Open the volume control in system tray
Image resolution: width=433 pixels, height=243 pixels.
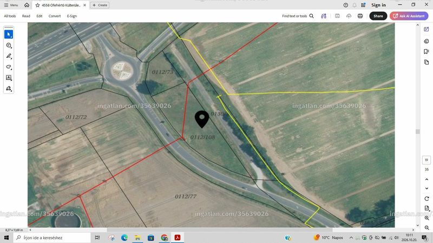click(397, 238)
